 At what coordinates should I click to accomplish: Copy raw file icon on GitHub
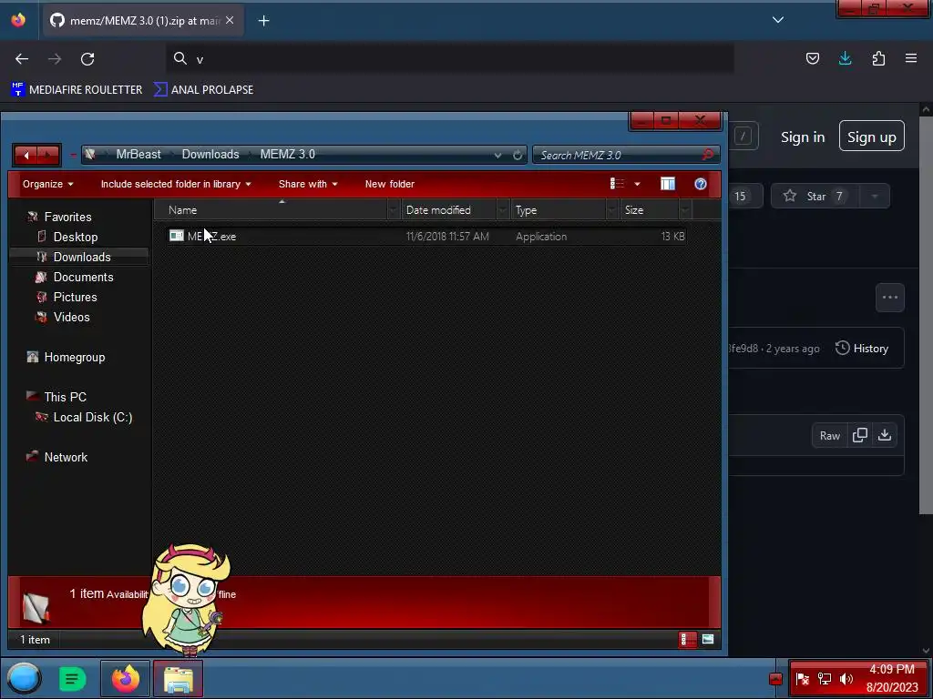click(x=860, y=435)
